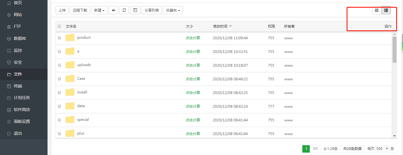Viewport: 403px width, 155px height.
Task: Click the install folder name
Action: (82, 92)
